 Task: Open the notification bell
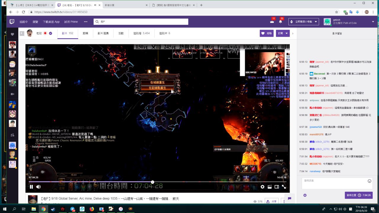pos(280,22)
